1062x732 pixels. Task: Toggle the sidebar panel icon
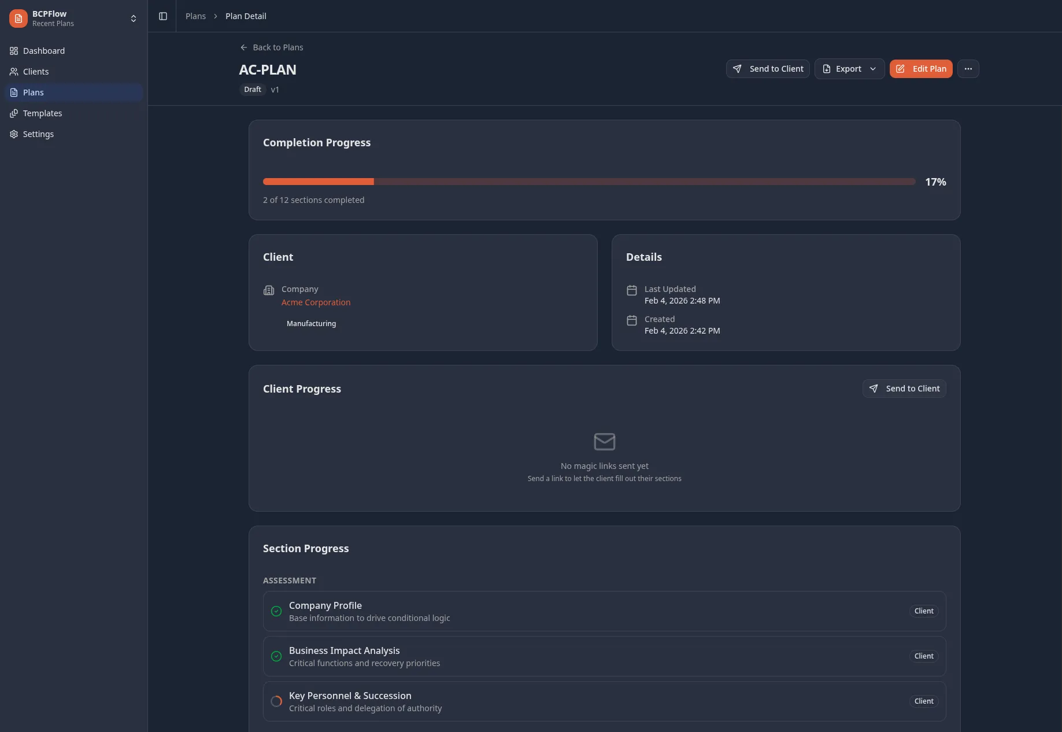[x=163, y=16]
